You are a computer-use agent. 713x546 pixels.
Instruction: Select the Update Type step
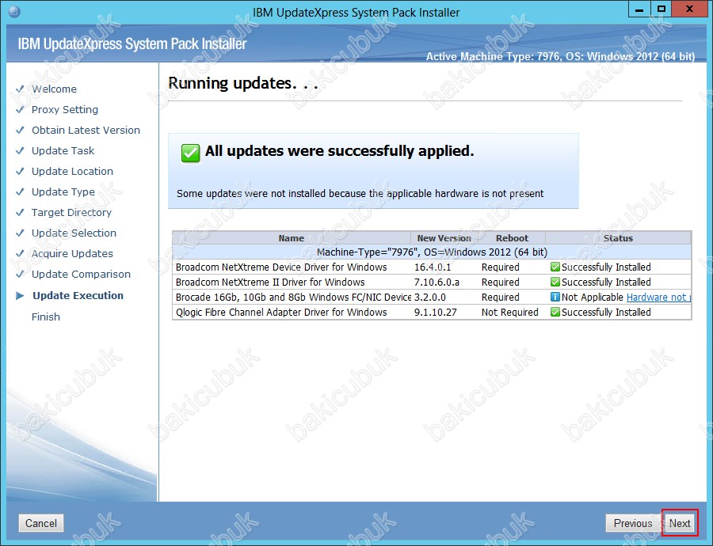[63, 191]
